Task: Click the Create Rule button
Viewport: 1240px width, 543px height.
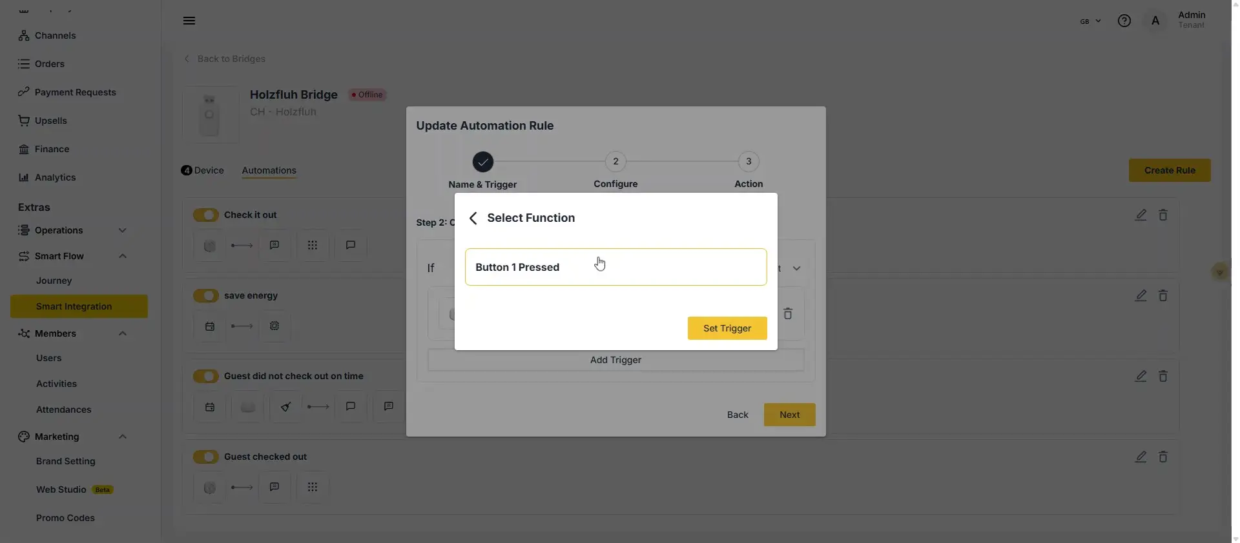Action: tap(1170, 170)
